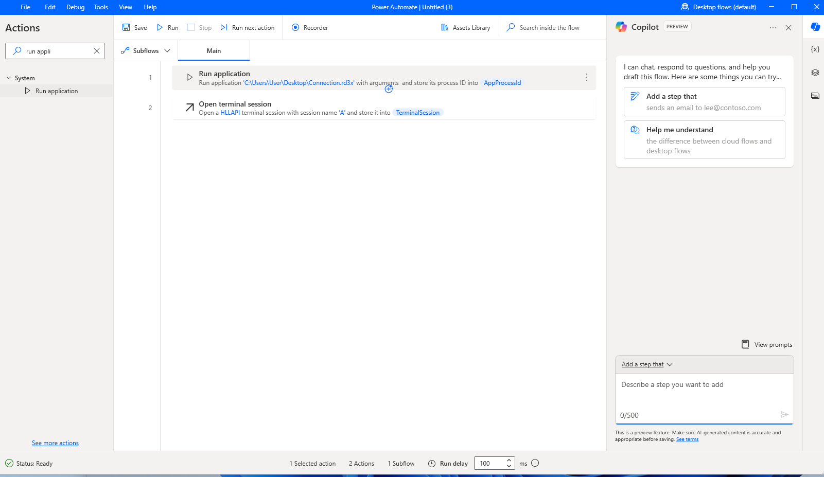This screenshot has height=477, width=824.
Task: Click the PREVIEW badge next to Copilot
Action: pyautogui.click(x=677, y=27)
